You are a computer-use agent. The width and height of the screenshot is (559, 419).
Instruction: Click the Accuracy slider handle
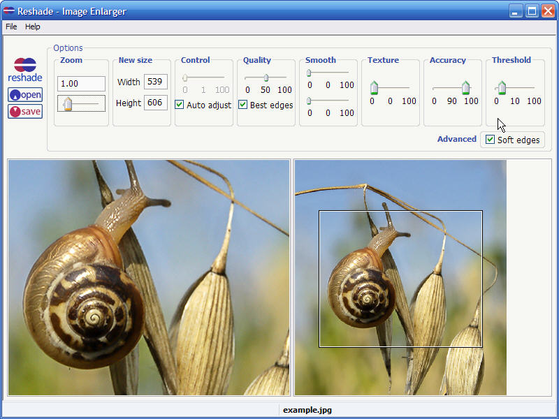coord(465,87)
